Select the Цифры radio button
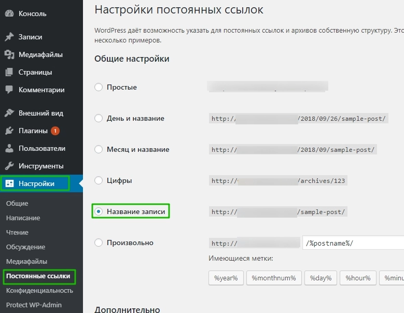404x313 pixels. click(x=99, y=180)
